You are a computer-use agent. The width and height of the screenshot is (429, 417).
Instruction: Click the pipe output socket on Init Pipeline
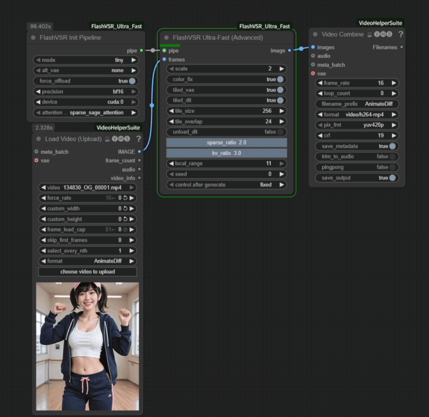(141, 50)
